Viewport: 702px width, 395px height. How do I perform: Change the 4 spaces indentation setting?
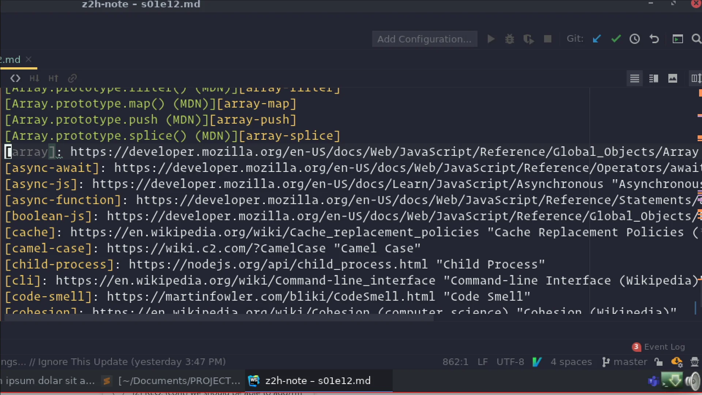(571, 362)
